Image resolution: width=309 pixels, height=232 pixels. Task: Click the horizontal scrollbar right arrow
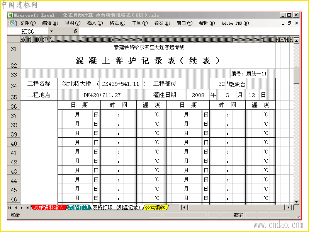click(288, 207)
